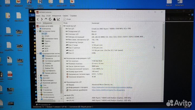Open the benchmark graph icon in the toolbar
The image size is (195, 110).
tap(58, 19)
